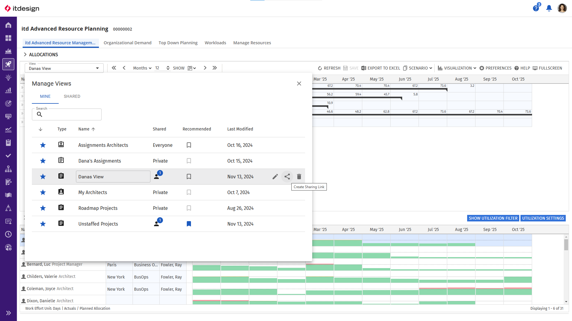
Task: Sort by Last Modified column
Action: click(x=240, y=129)
